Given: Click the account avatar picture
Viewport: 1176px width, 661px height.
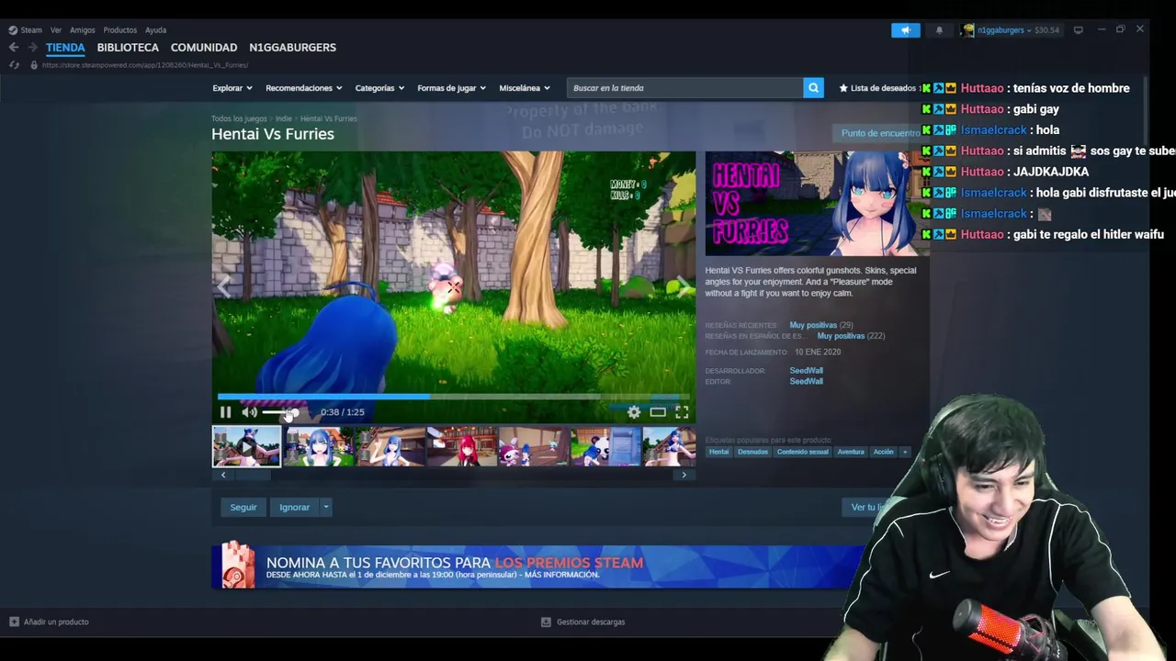Looking at the screenshot, I should point(967,30).
